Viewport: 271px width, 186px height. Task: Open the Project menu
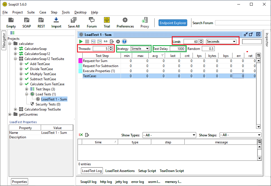point(17,12)
